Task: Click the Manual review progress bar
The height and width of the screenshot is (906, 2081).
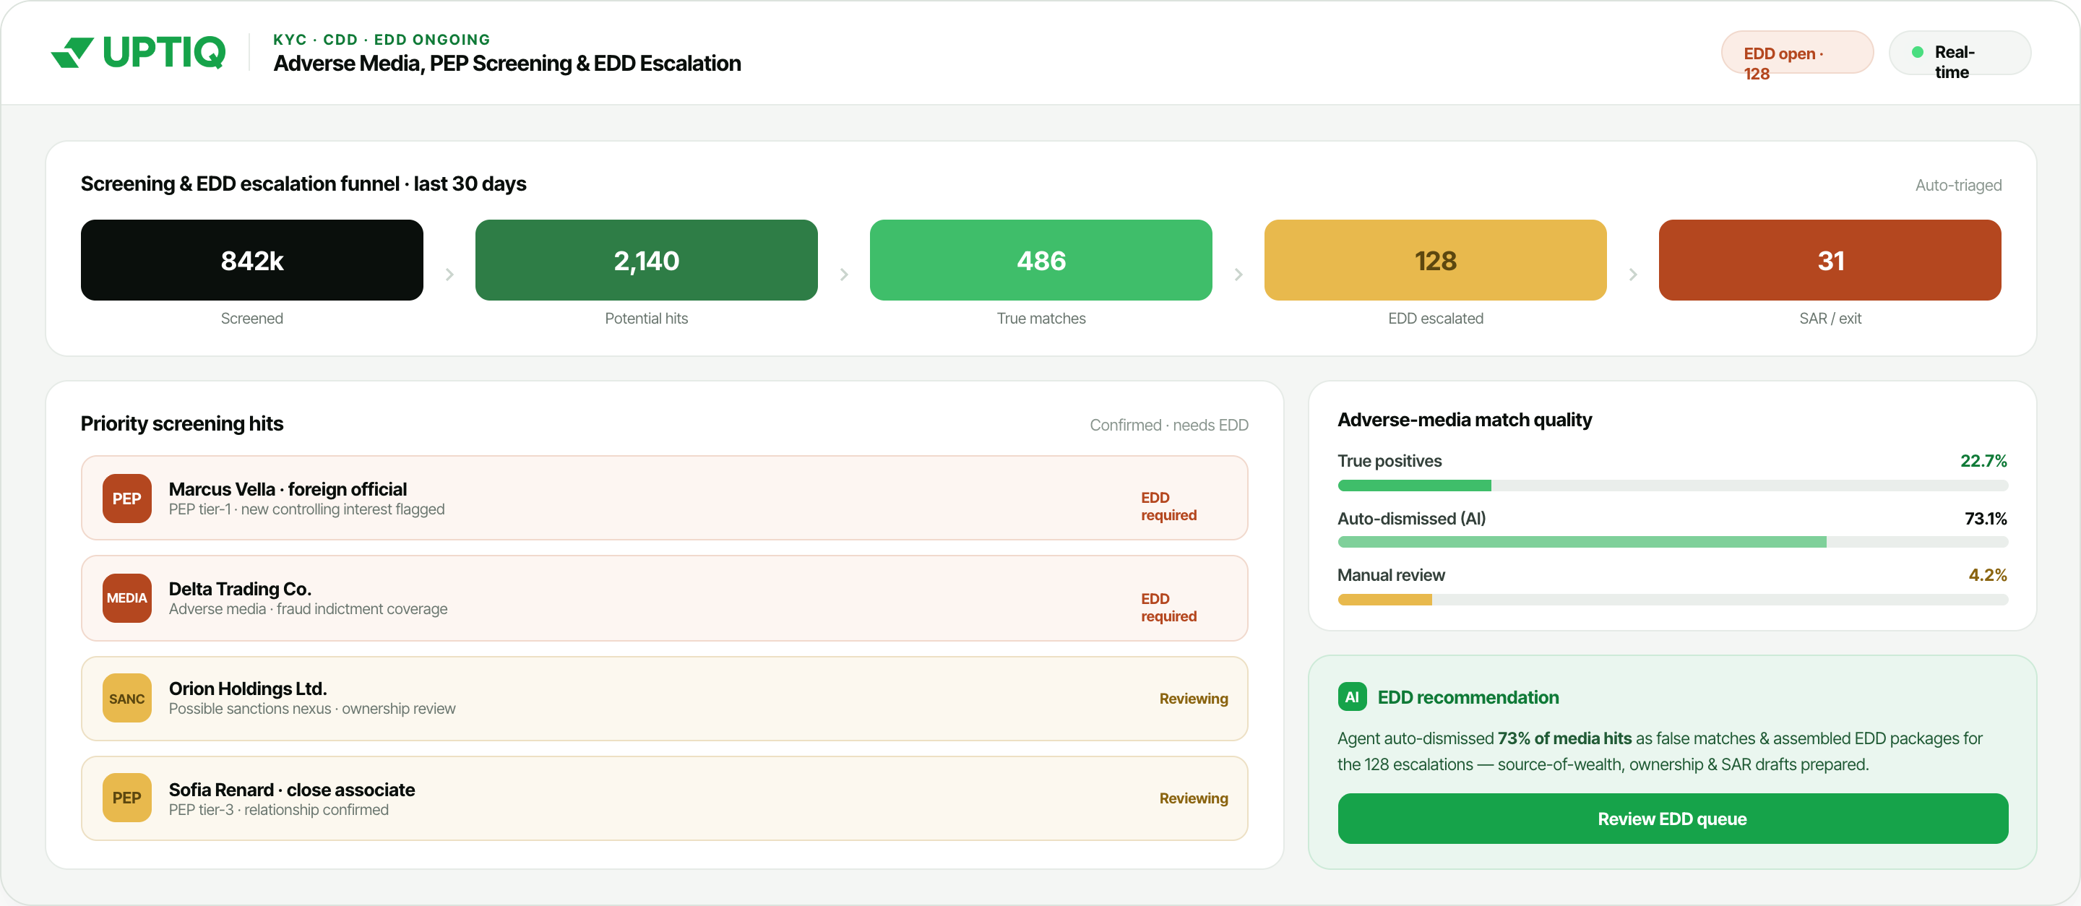Action: coord(1672,599)
